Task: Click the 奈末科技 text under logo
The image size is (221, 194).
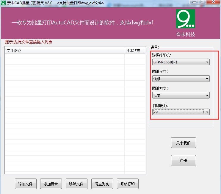Action: click(x=186, y=35)
